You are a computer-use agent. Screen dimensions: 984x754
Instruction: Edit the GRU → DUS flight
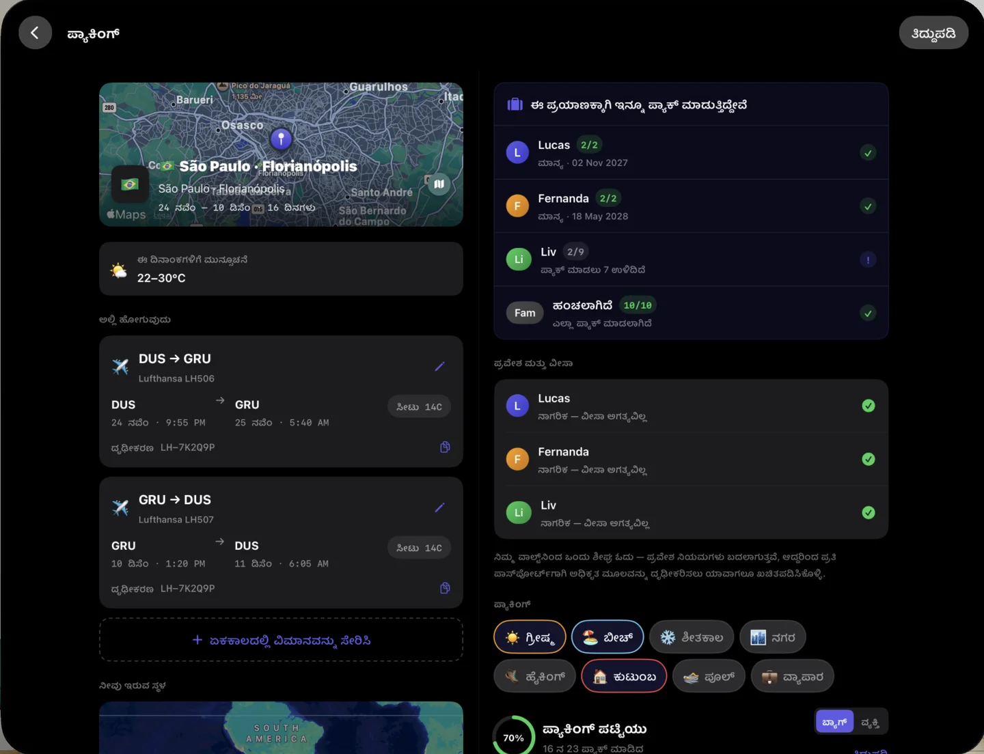439,507
